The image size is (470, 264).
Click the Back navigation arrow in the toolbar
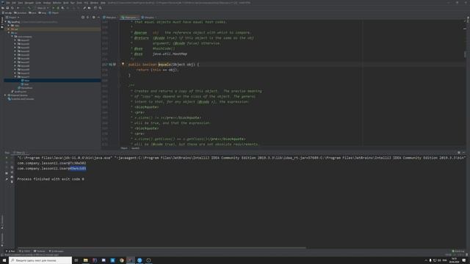tap(18, 8)
